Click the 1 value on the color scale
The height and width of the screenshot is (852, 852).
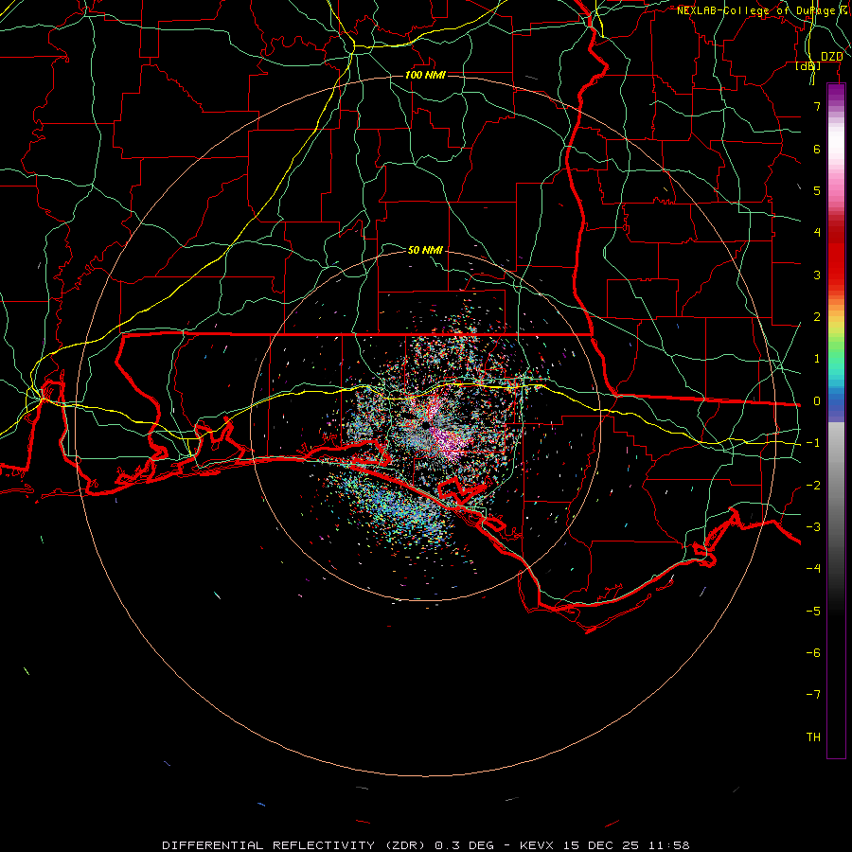pos(817,359)
